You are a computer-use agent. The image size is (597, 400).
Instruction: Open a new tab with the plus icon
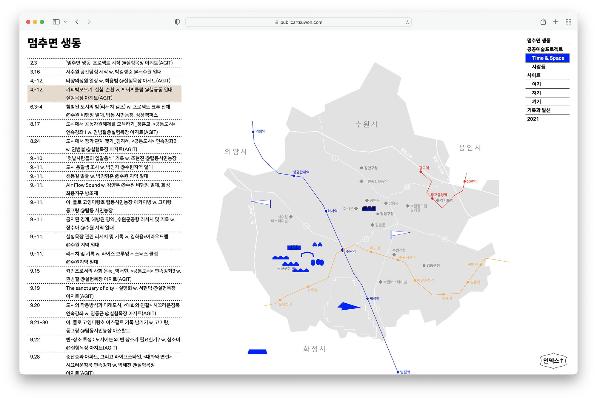click(556, 22)
